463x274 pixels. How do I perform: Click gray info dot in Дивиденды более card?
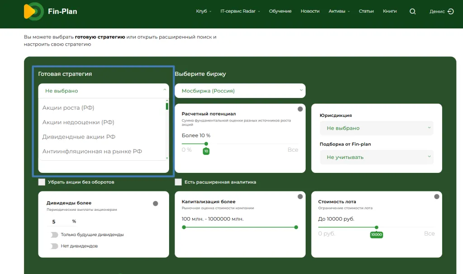click(156, 204)
